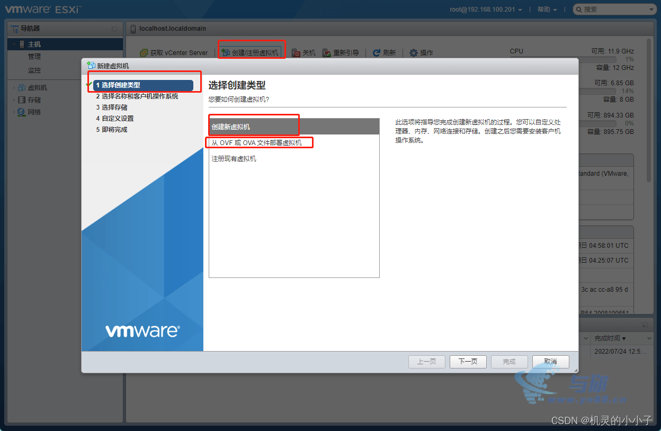Click the 完成 button in dialog

click(510, 362)
